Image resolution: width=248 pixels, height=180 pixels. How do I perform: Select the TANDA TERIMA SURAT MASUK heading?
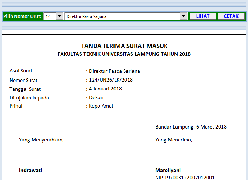[124, 46]
